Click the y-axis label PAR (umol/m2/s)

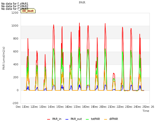4,58
